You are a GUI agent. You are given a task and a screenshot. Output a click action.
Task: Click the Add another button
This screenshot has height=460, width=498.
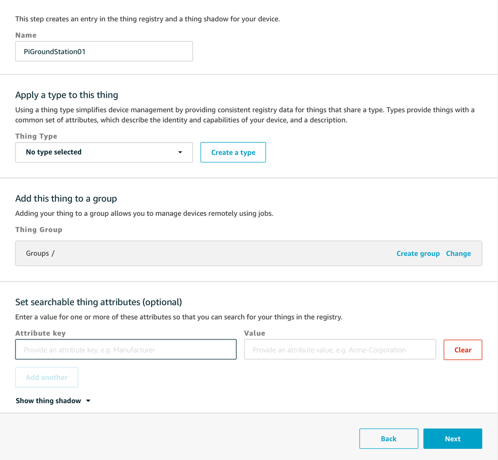coord(47,377)
